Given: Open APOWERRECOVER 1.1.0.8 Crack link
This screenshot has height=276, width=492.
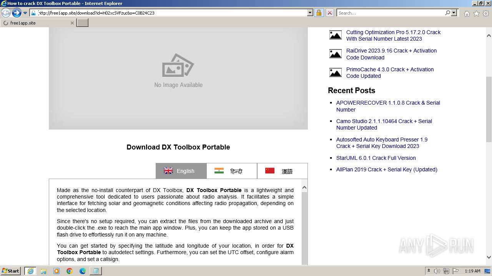Looking at the screenshot, I should (388, 106).
